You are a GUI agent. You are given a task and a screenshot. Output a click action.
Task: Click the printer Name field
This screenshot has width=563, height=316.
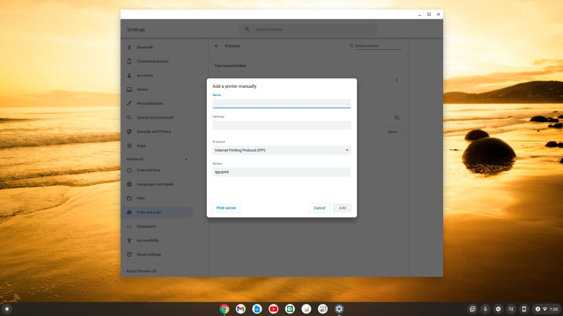point(281,103)
